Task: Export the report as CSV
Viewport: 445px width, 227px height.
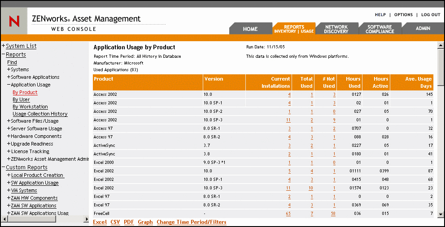Action: (115, 222)
